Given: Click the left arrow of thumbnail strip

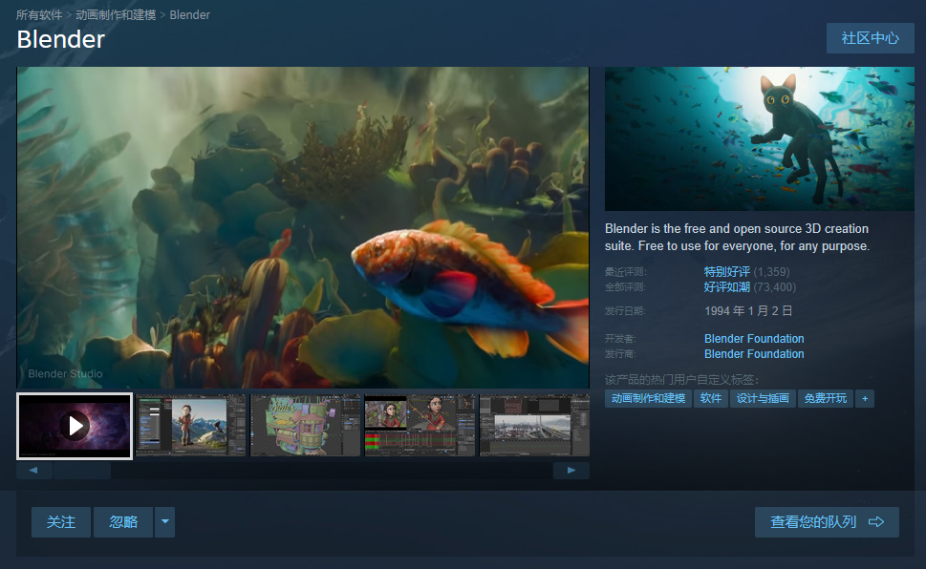Looking at the screenshot, I should click(x=33, y=471).
